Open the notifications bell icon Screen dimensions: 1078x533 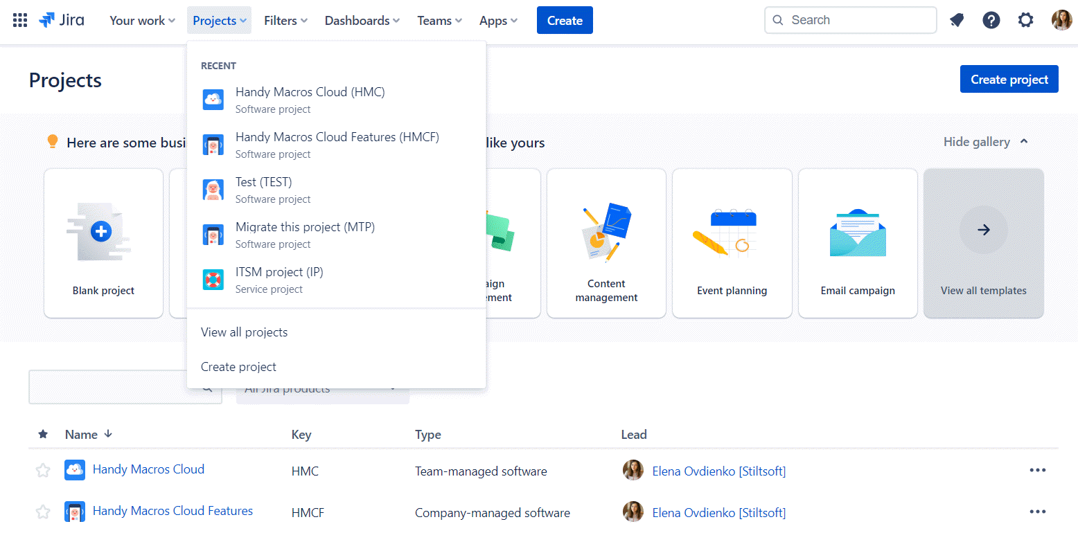click(957, 20)
